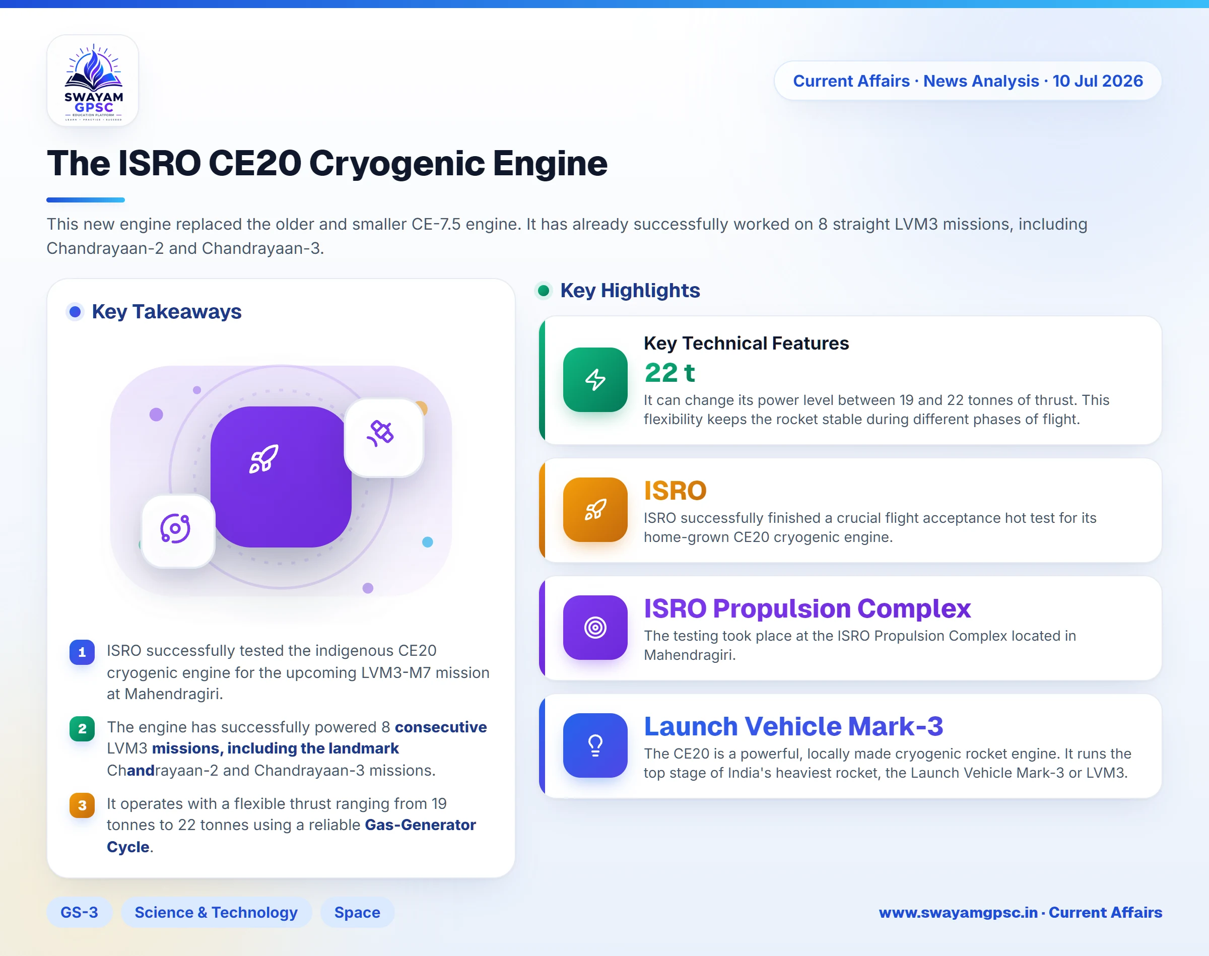Click takeaway text about LVM3-M7 mission
The image size is (1209, 956).
[298, 672]
